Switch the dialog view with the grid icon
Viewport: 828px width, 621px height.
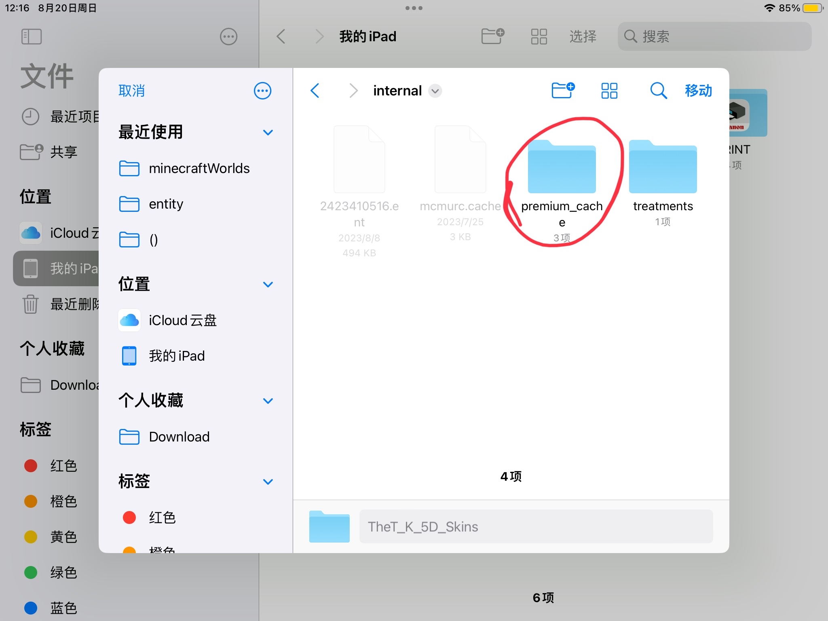[609, 91]
